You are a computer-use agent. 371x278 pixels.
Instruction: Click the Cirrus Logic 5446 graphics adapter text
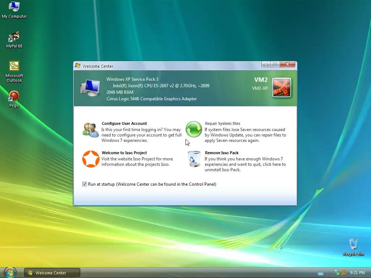point(152,99)
